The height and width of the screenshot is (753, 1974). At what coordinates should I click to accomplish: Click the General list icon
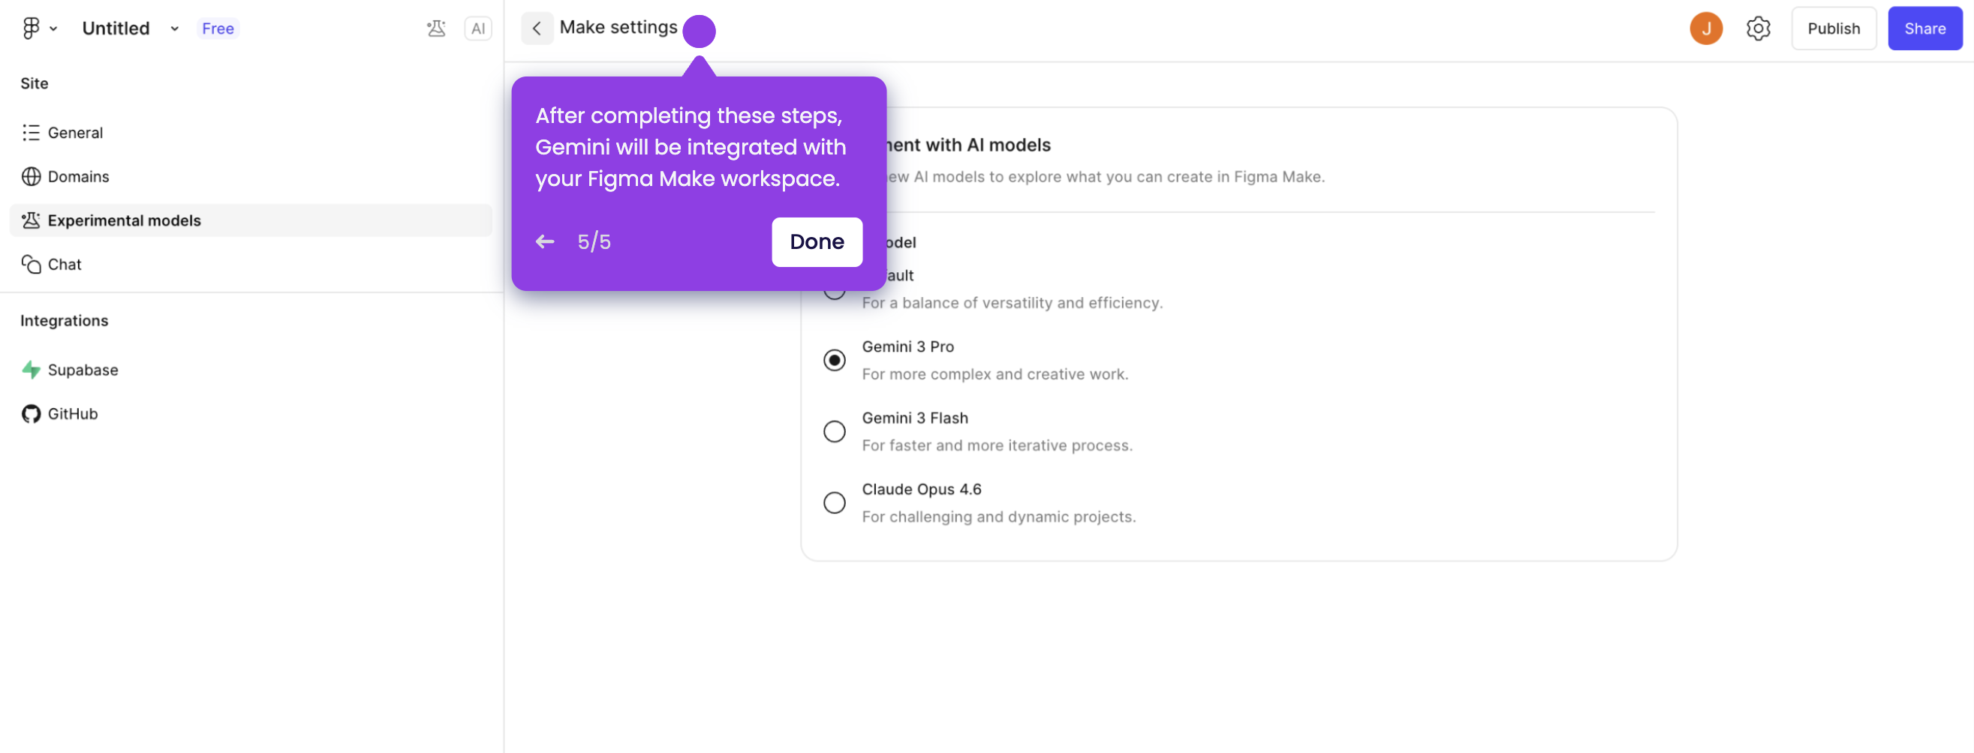click(x=31, y=133)
